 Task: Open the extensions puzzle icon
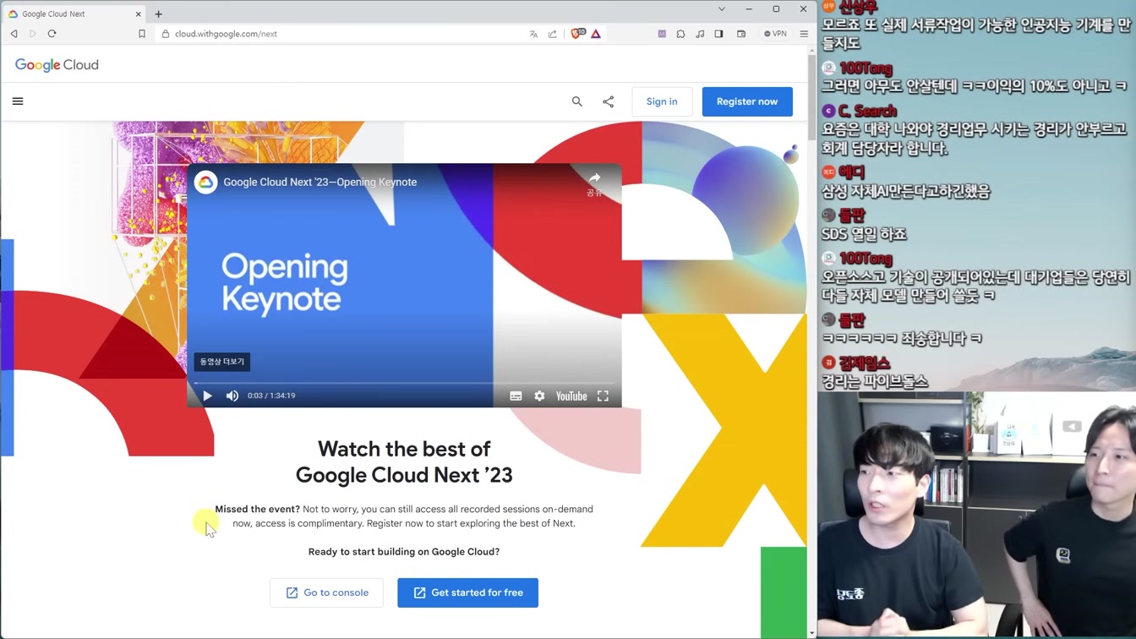[x=680, y=34]
